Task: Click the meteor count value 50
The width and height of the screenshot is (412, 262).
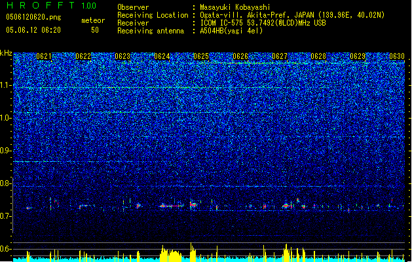Action: click(95, 30)
